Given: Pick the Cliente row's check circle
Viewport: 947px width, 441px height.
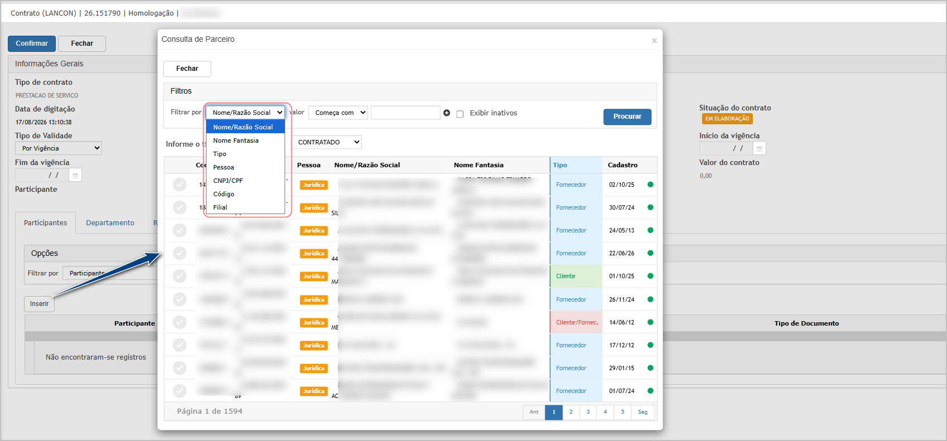Looking at the screenshot, I should (x=180, y=276).
